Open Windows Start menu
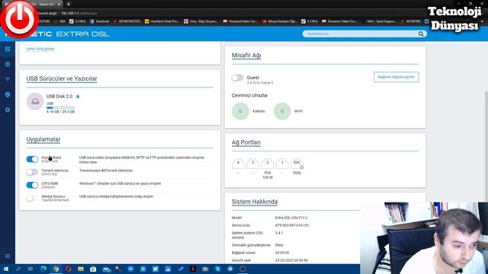 (6, 269)
